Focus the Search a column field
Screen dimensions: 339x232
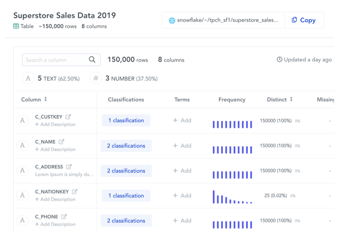(61, 60)
